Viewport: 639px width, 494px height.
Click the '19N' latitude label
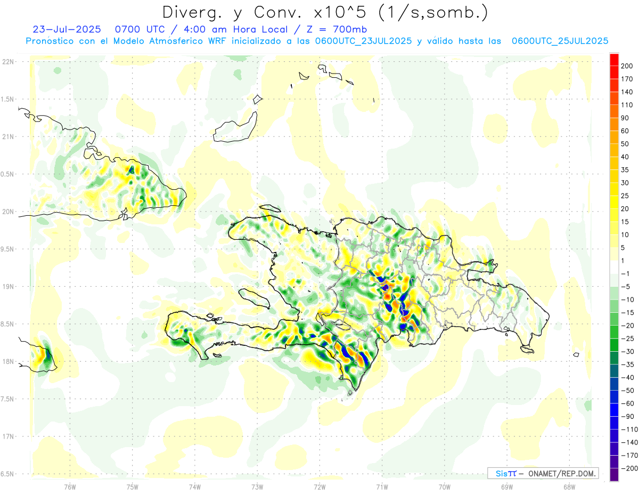coord(8,287)
